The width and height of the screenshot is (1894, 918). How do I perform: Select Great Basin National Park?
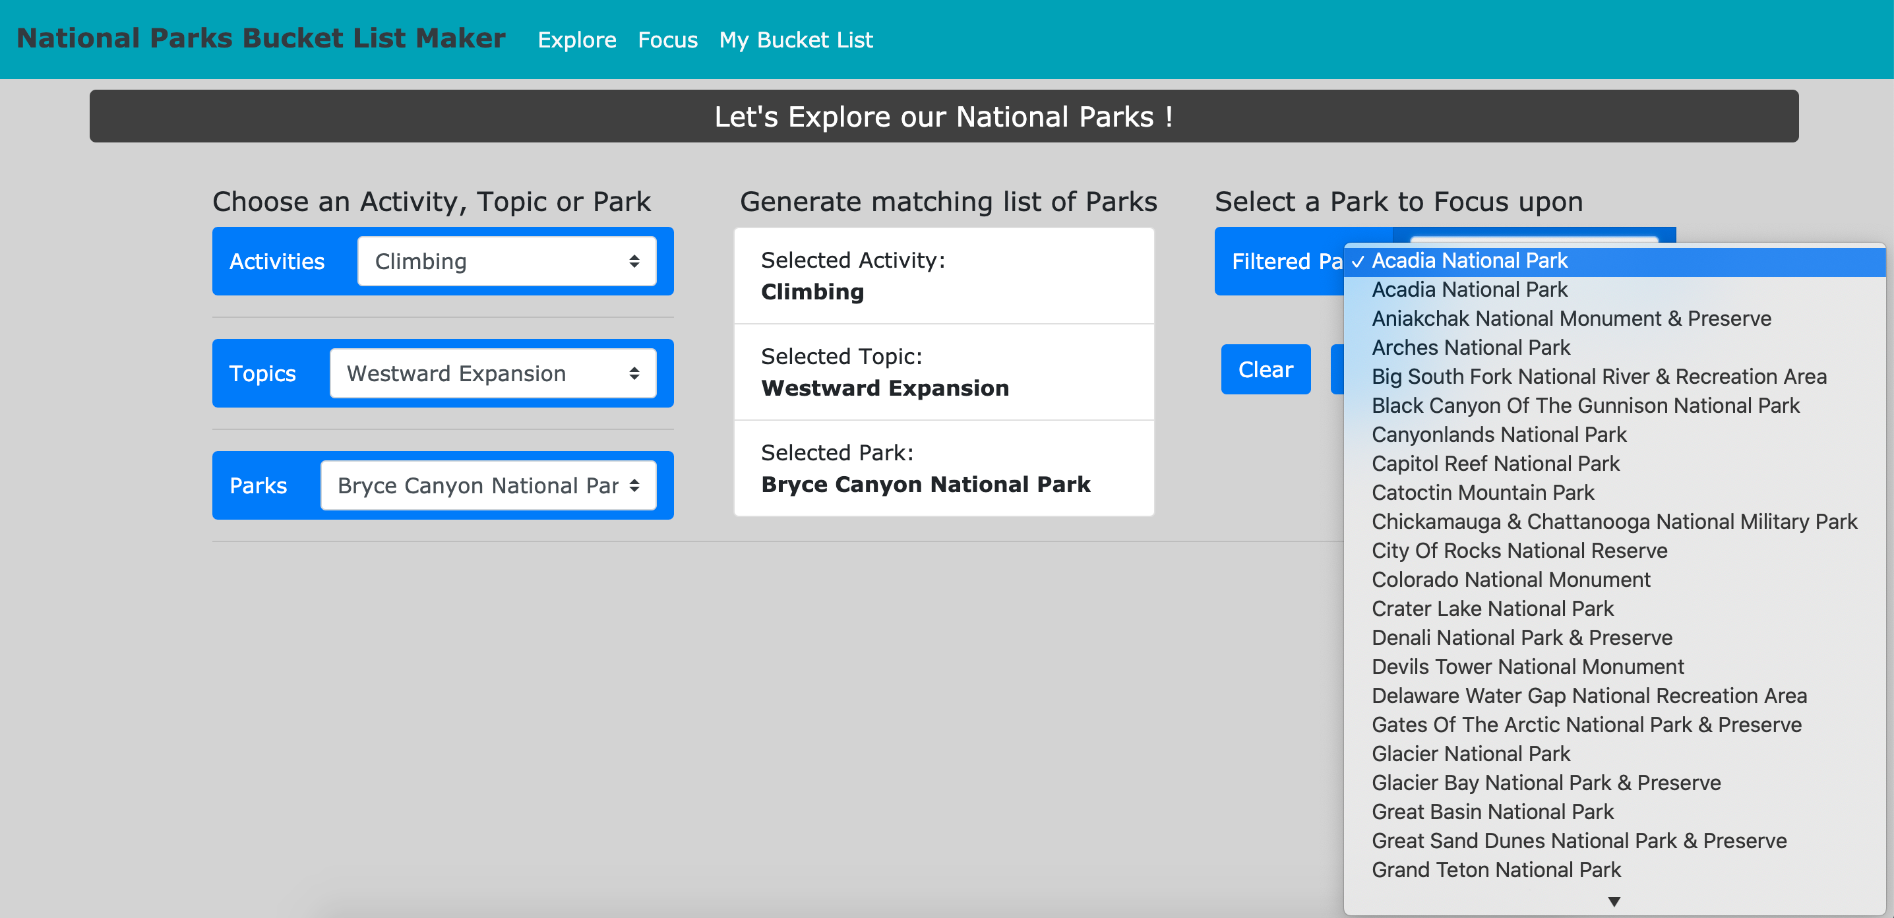click(1492, 811)
